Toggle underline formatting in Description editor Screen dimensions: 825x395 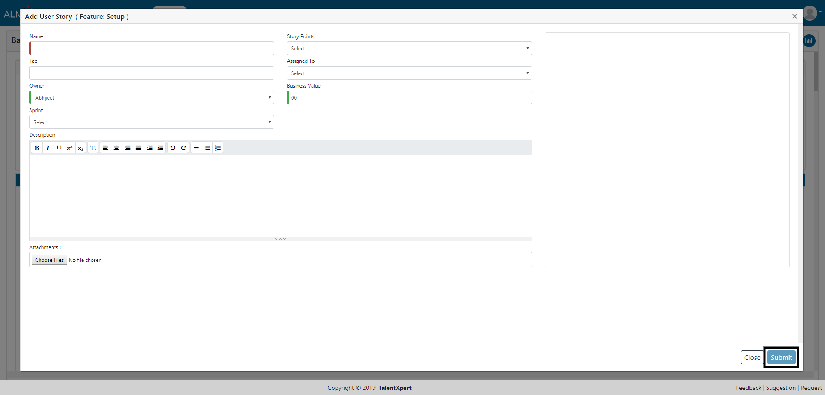59,148
